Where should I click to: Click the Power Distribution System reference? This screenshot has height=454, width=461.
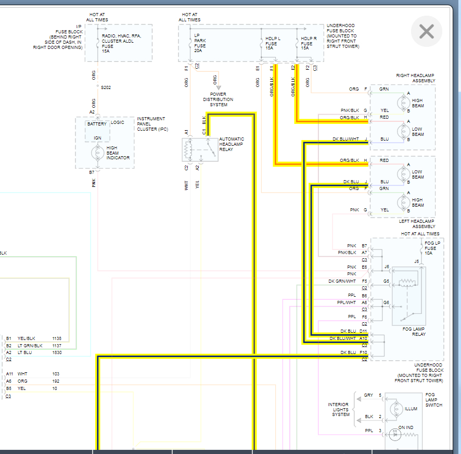219,99
